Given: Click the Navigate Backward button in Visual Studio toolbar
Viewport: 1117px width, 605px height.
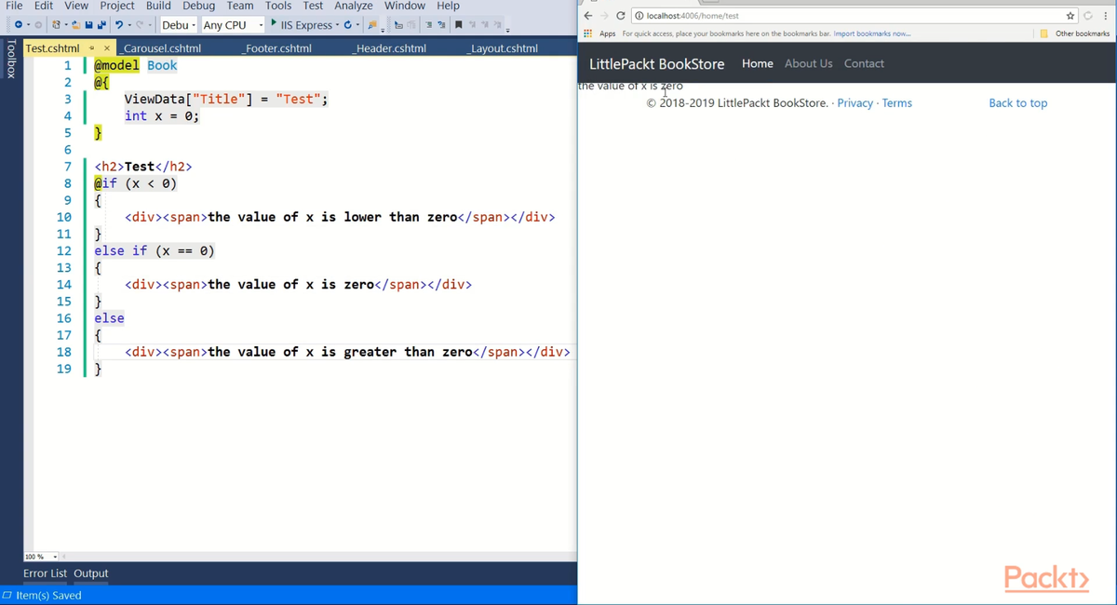Looking at the screenshot, I should point(19,25).
